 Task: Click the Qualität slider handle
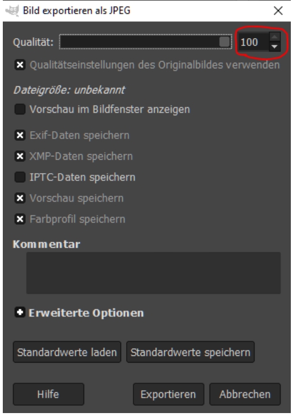pos(225,42)
